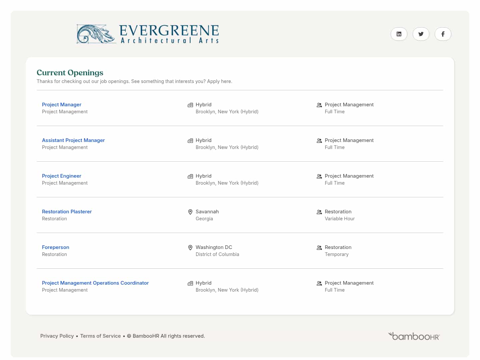Click the Evergreene Architectural Arts logo
This screenshot has width=480, height=360.
pos(148,34)
